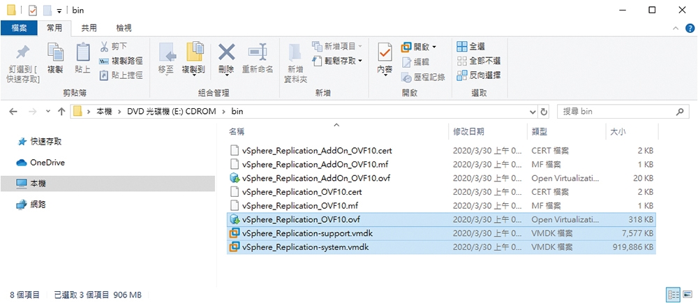Click the New Folder (新增資料夾) icon
The width and height of the screenshot is (698, 303).
(x=295, y=53)
